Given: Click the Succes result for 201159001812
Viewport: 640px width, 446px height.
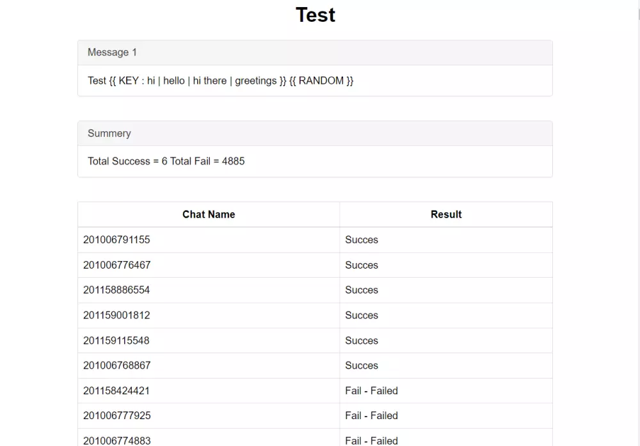Looking at the screenshot, I should tap(362, 315).
